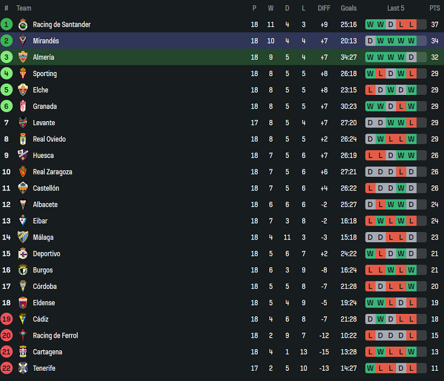The height and width of the screenshot is (381, 444).
Task: Click the Tenerife club crest
Action: pyautogui.click(x=23, y=368)
